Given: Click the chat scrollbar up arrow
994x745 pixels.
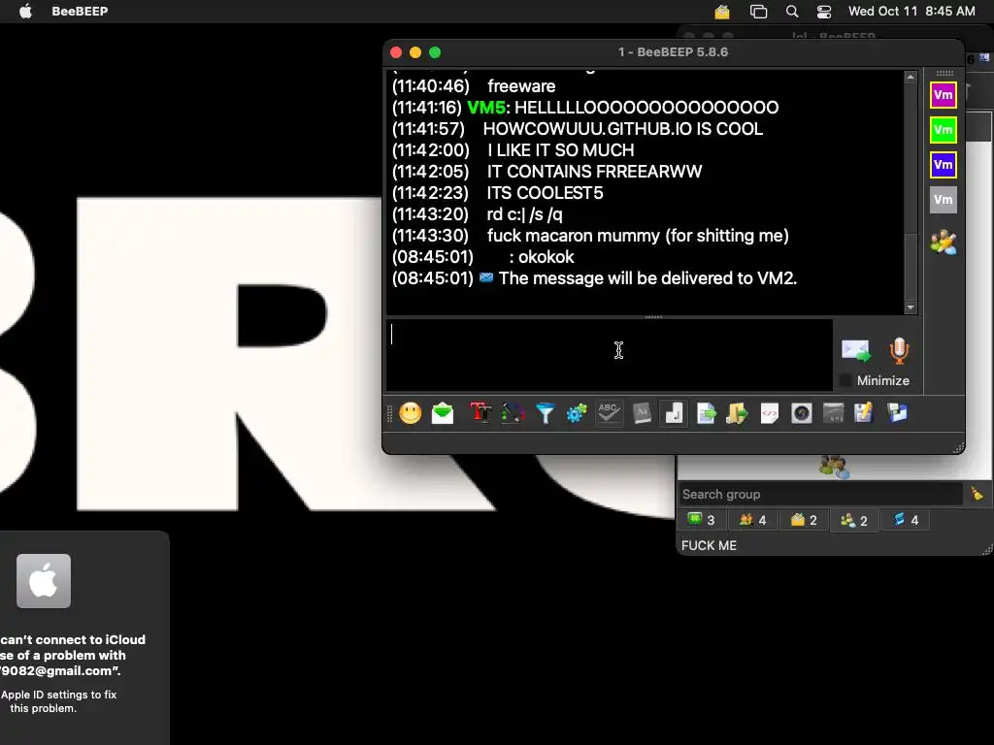Looking at the screenshot, I should pos(911,78).
